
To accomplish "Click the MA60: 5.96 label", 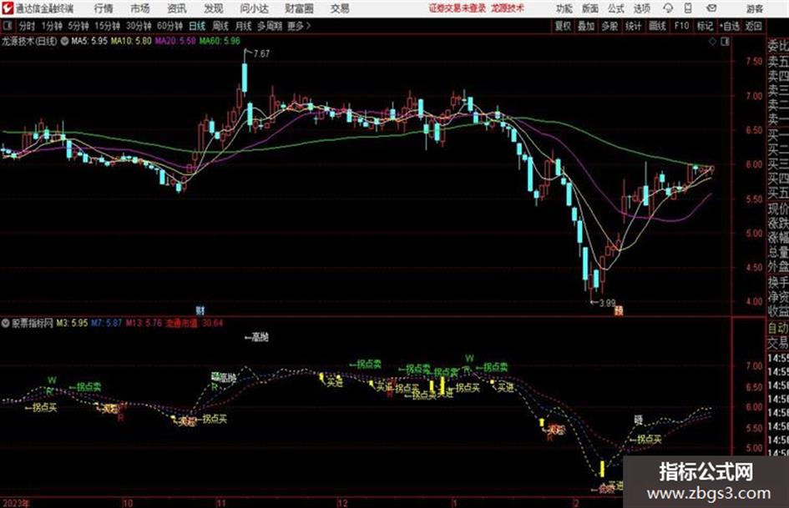I will click(220, 41).
